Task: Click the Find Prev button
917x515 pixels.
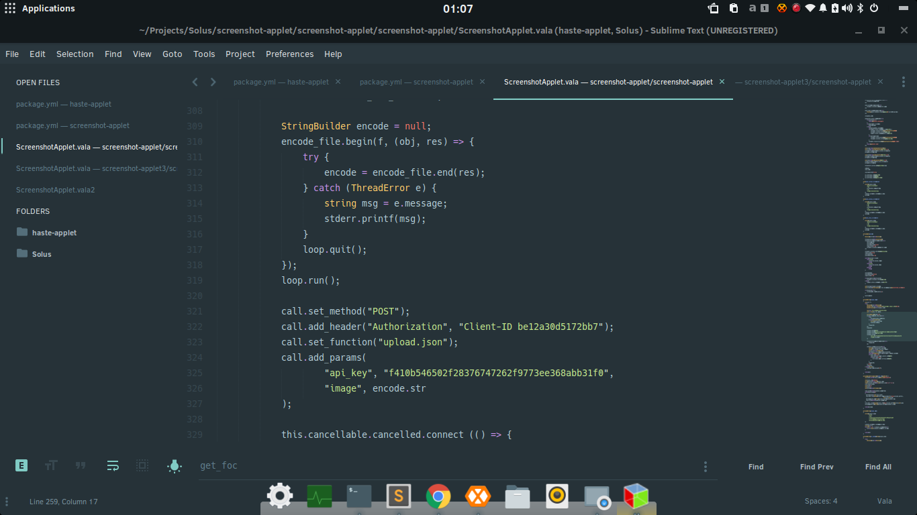Action: pos(816,467)
